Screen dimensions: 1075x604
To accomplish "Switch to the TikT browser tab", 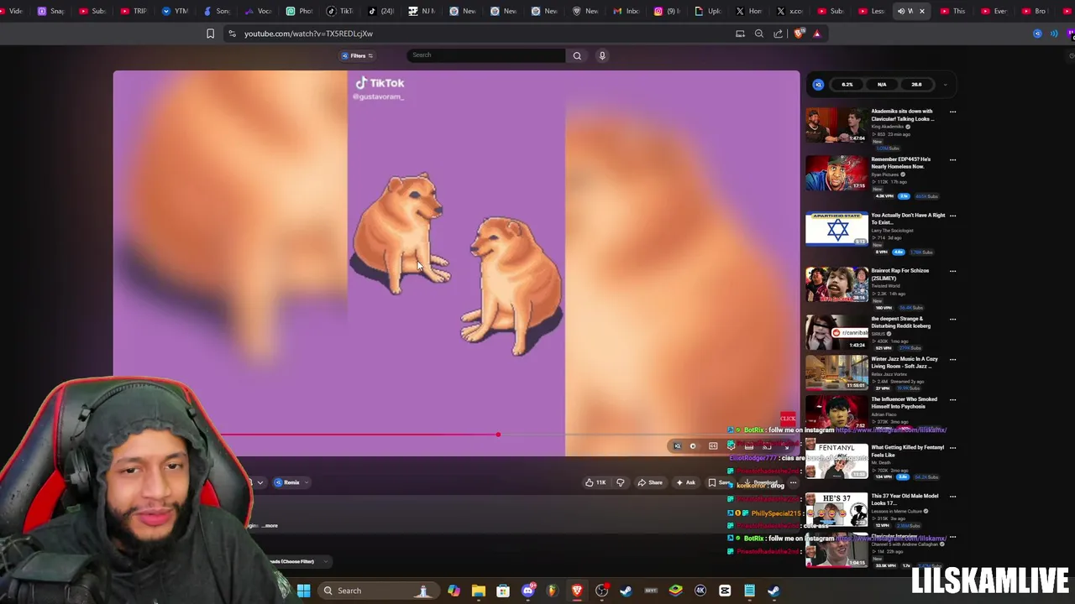I will point(340,11).
